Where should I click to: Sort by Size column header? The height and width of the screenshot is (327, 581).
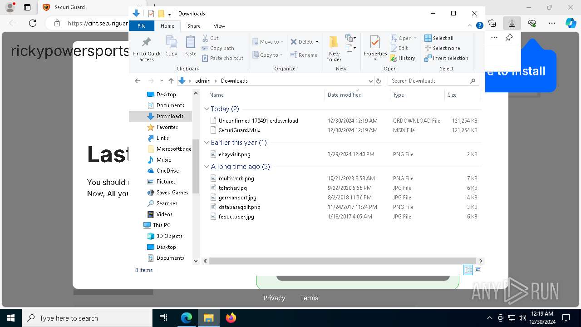pos(462,95)
